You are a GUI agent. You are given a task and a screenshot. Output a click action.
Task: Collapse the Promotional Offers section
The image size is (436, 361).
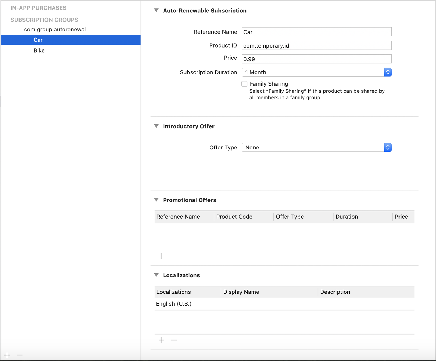point(156,200)
